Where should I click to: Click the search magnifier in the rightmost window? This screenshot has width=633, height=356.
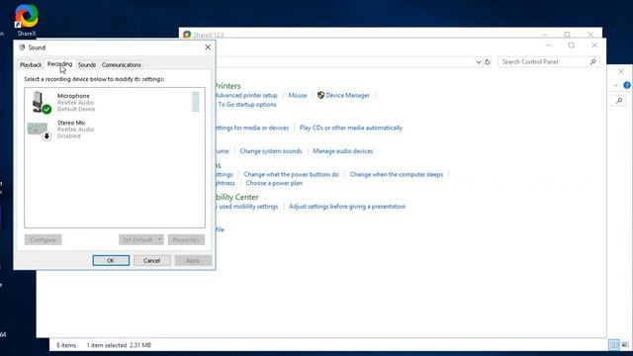(619, 101)
